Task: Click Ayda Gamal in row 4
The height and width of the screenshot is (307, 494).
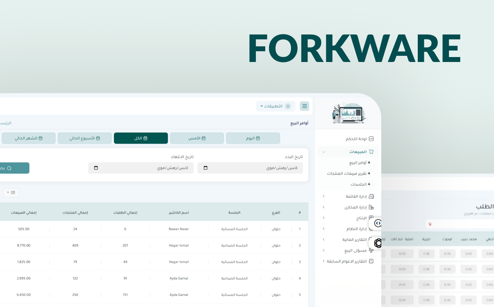Action: click(179, 278)
